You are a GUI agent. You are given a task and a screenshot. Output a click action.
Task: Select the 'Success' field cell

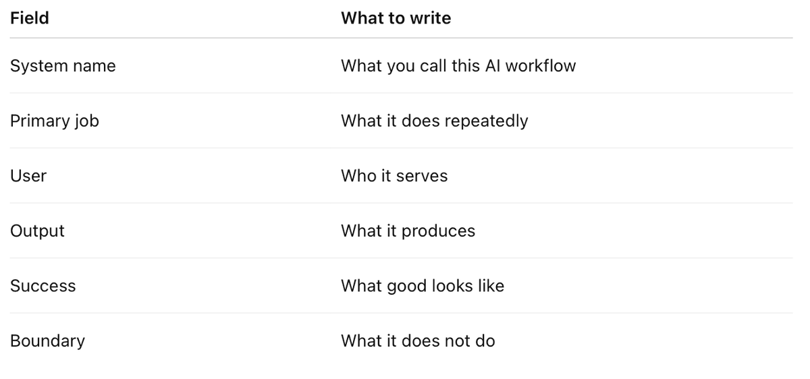tap(43, 286)
